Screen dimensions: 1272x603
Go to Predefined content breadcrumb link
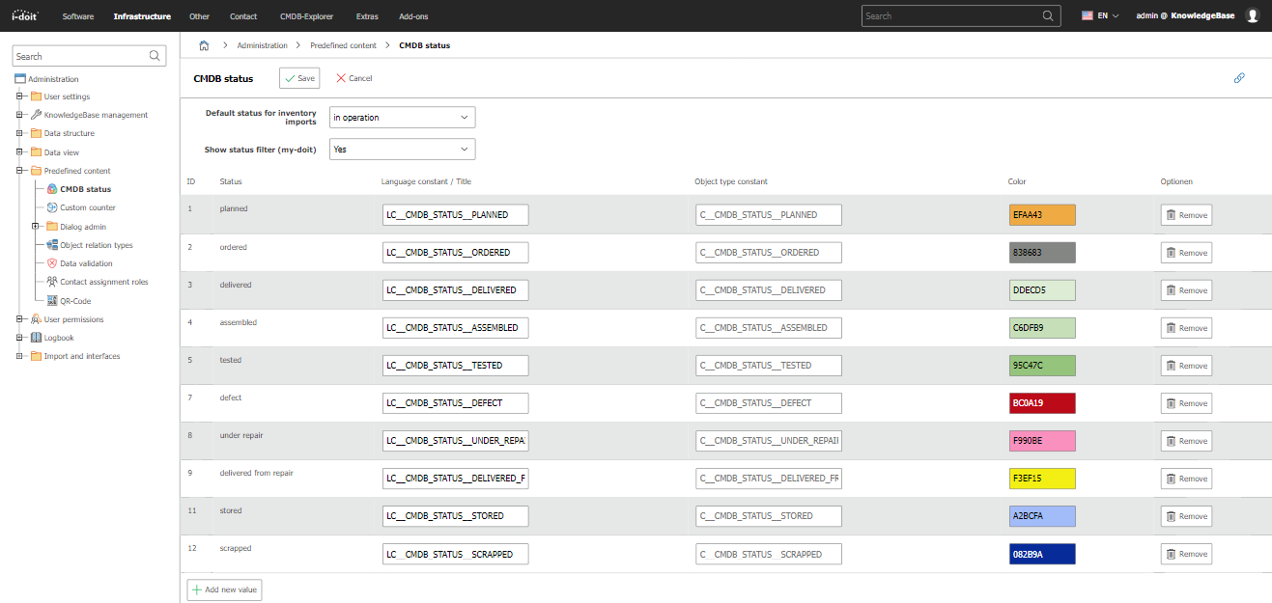[344, 45]
